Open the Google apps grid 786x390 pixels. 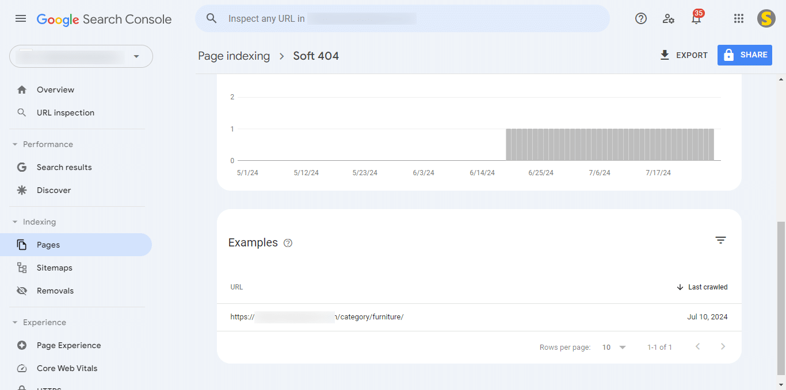[x=739, y=18]
